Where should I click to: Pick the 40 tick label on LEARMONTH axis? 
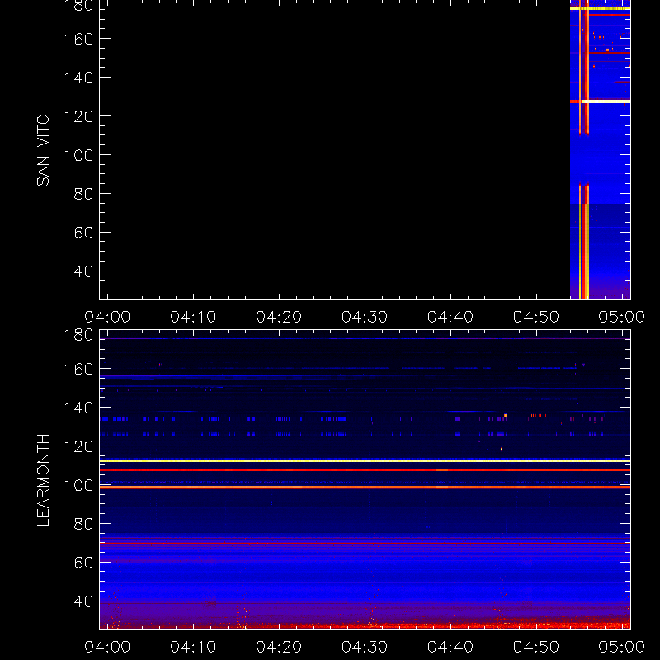(x=83, y=601)
